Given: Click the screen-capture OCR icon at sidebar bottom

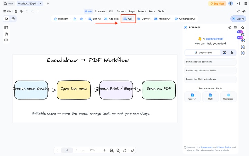Looking at the screenshot, I should [243, 53].
